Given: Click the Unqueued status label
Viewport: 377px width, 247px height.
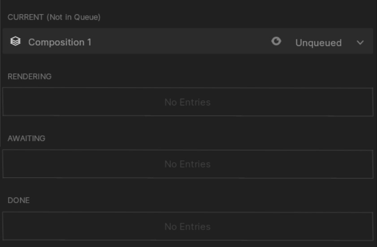Looking at the screenshot, I should [318, 43].
